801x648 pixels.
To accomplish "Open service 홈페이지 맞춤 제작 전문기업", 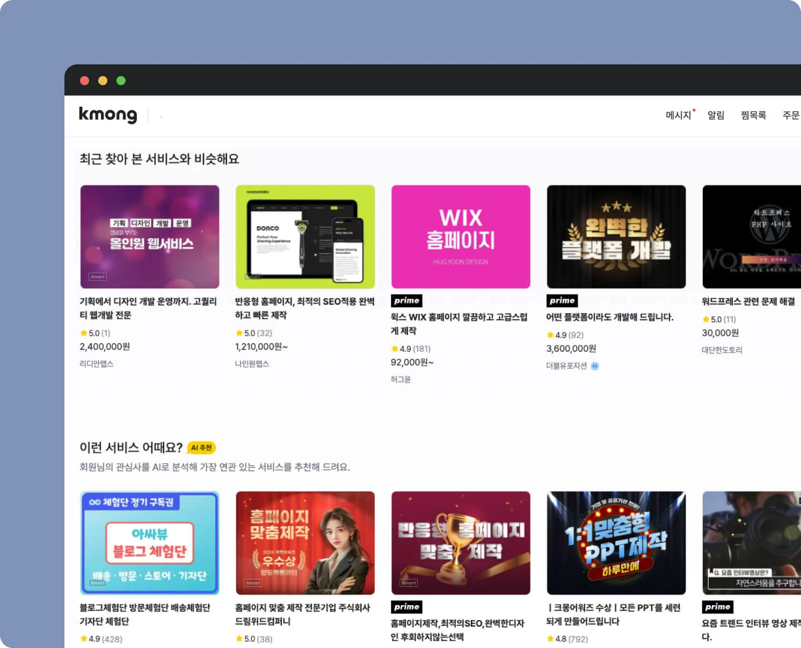I will (303, 615).
